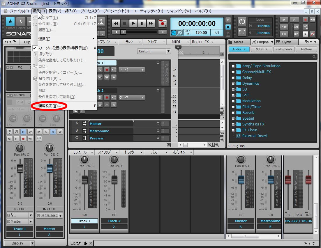Toggle the global Mute button near the transport
The height and width of the screenshot is (248, 321).
284,20
